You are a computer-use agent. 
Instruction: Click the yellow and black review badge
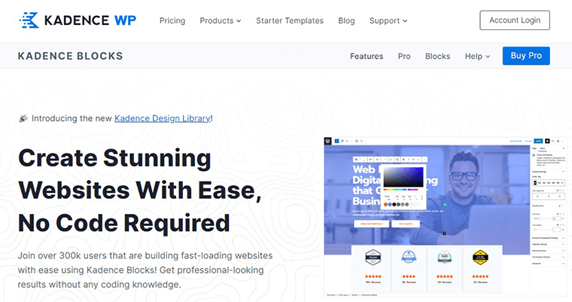pyautogui.click(x=482, y=257)
